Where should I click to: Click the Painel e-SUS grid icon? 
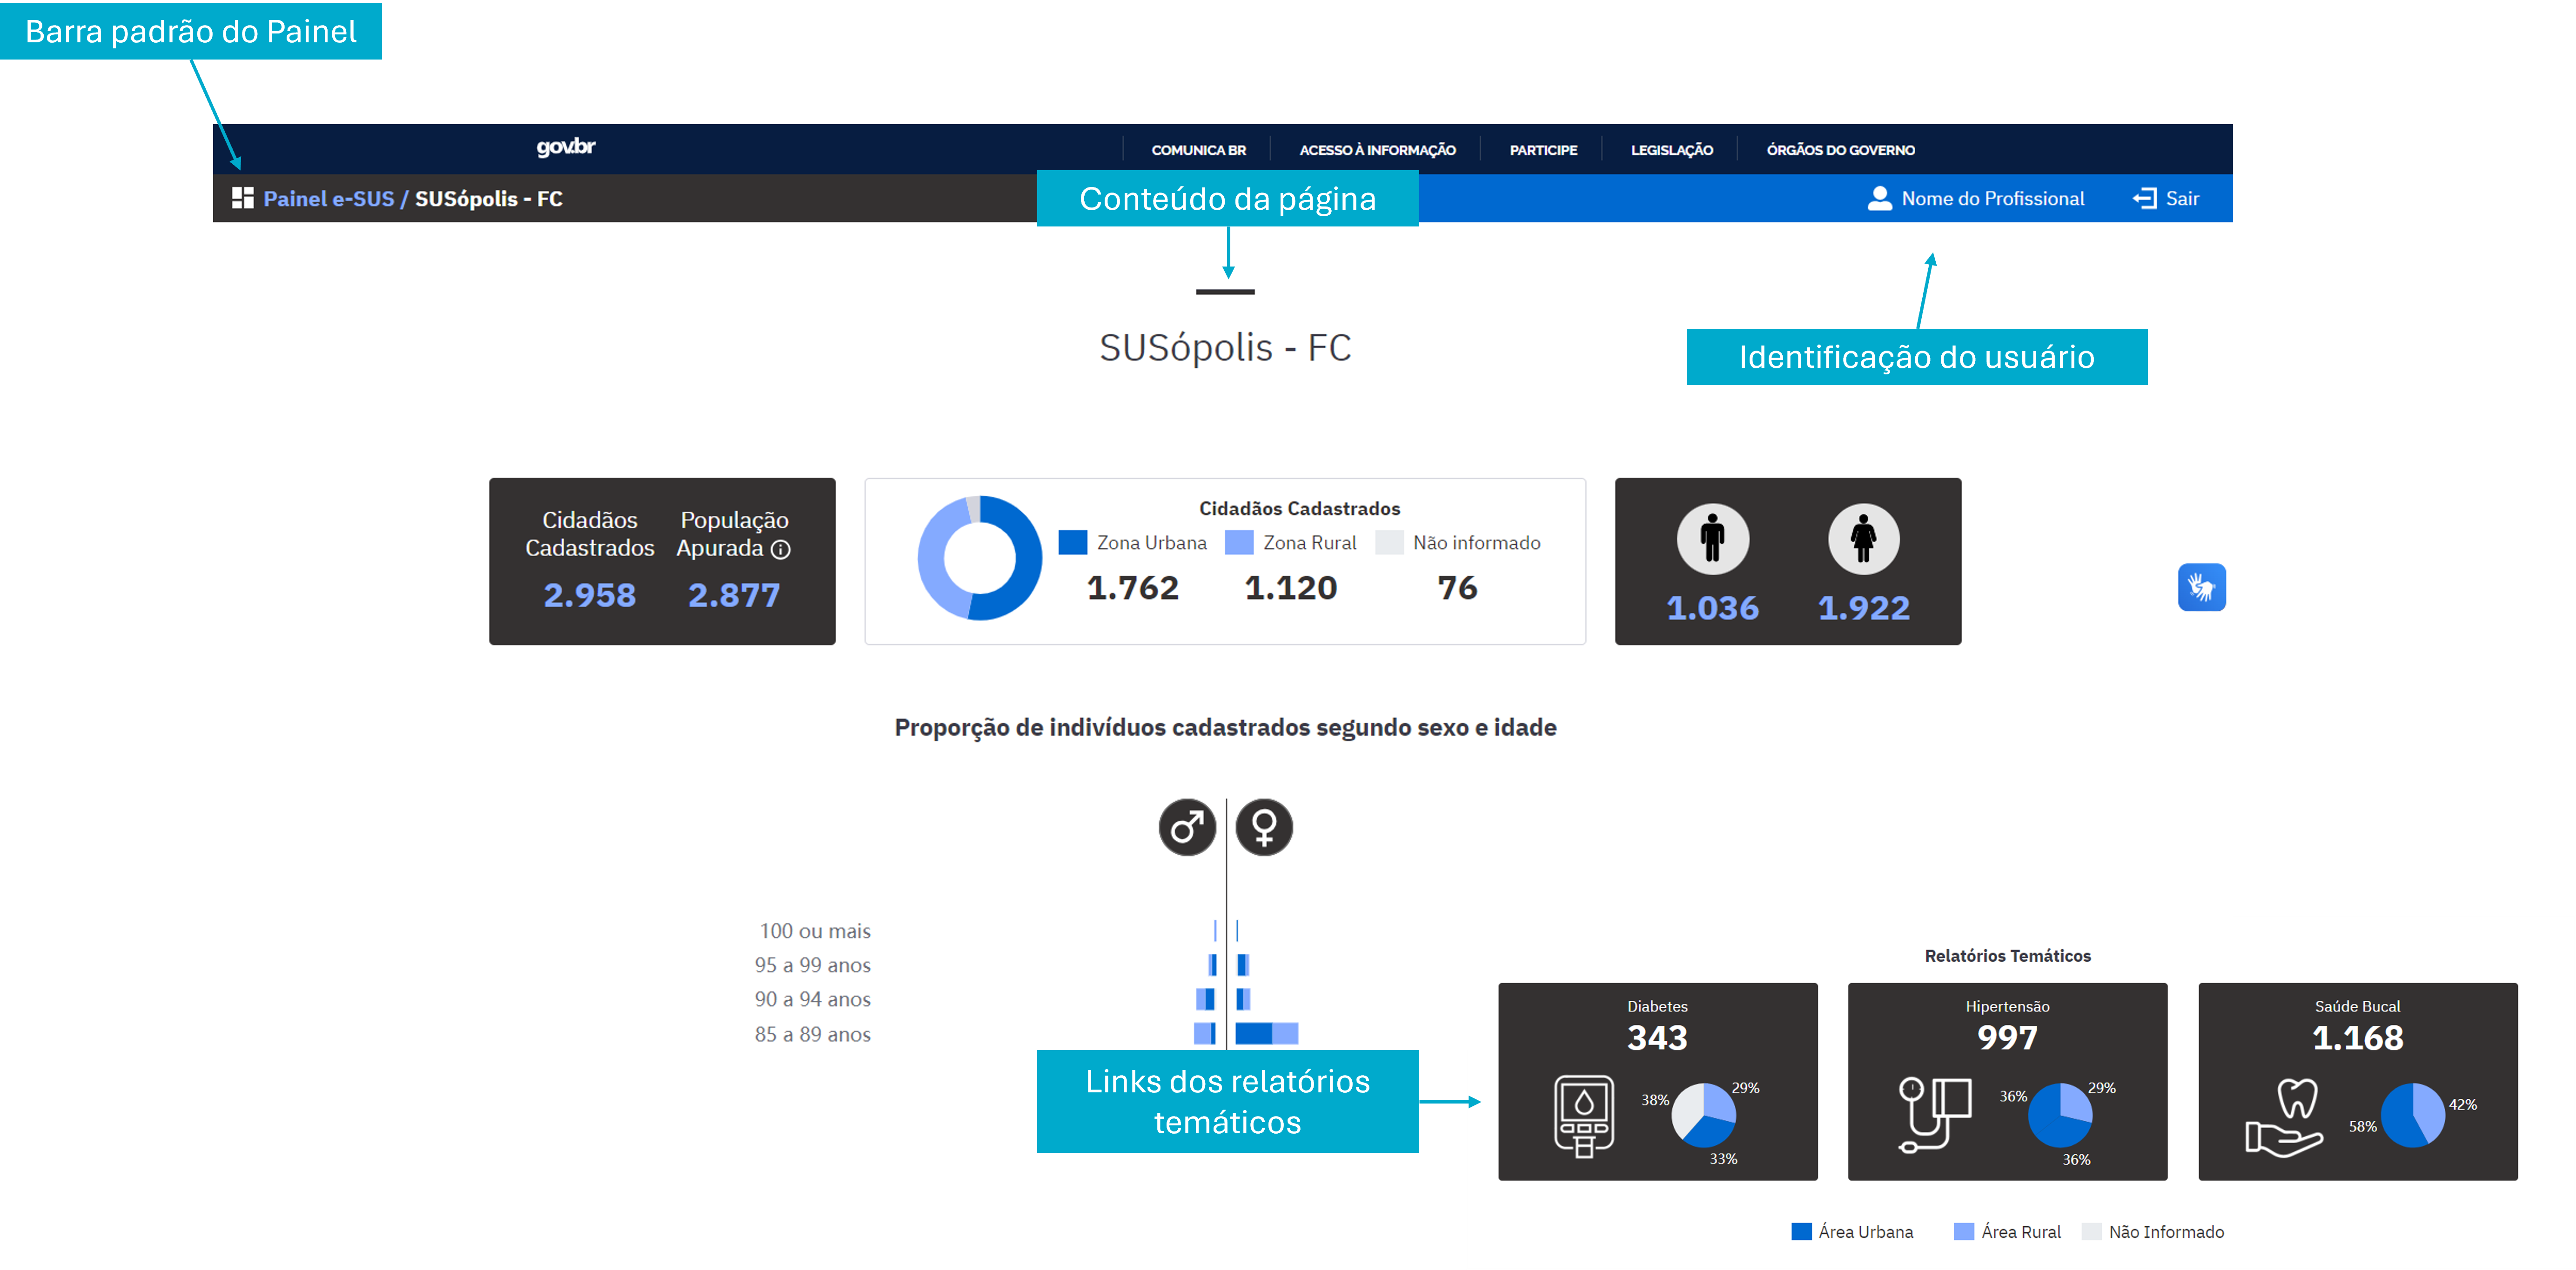(243, 198)
